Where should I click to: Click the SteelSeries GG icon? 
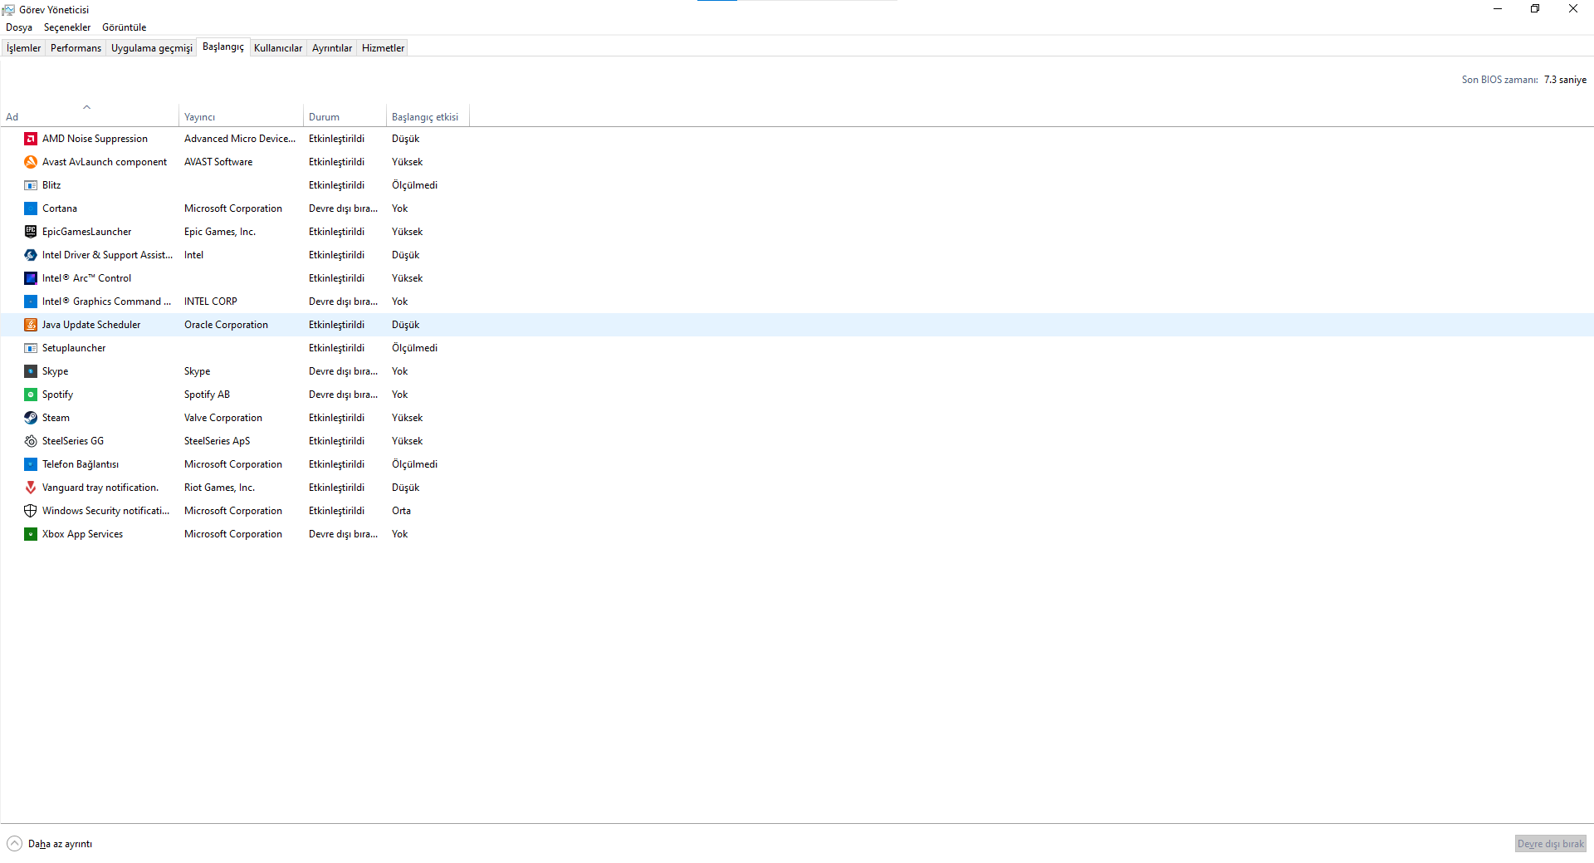coord(31,441)
